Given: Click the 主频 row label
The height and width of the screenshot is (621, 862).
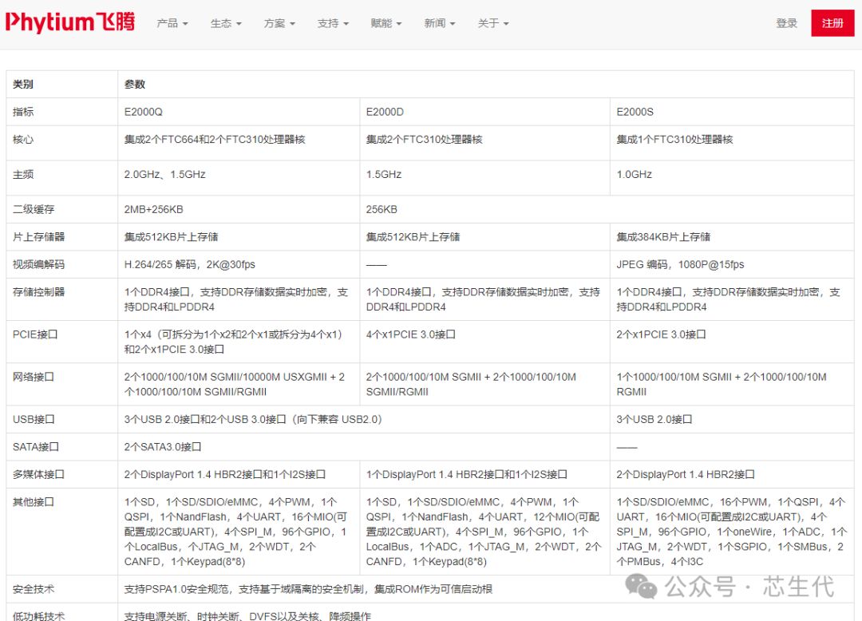Looking at the screenshot, I should pyautogui.click(x=22, y=174).
